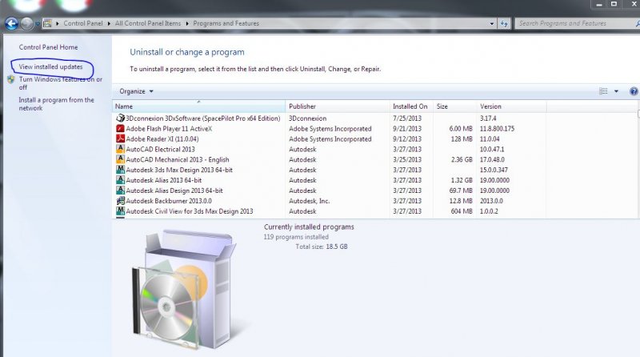This screenshot has height=357, width=640.
Task: Click the change view icon in toolbar
Action: (603, 91)
